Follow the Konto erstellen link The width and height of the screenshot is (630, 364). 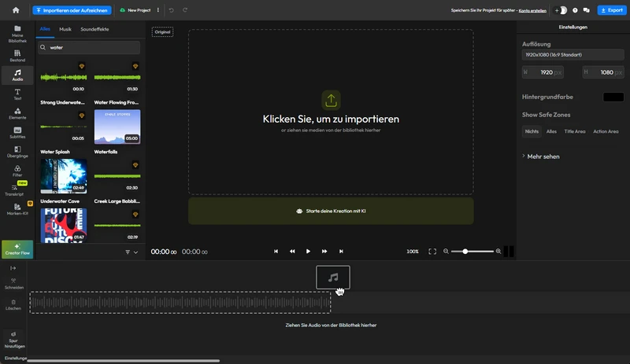(532, 10)
